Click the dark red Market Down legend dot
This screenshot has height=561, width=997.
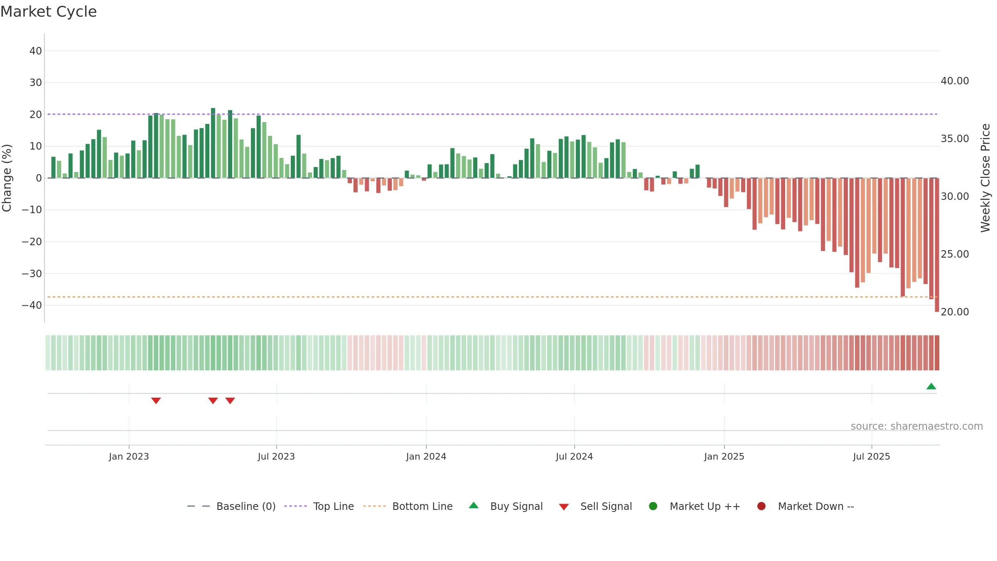click(761, 506)
